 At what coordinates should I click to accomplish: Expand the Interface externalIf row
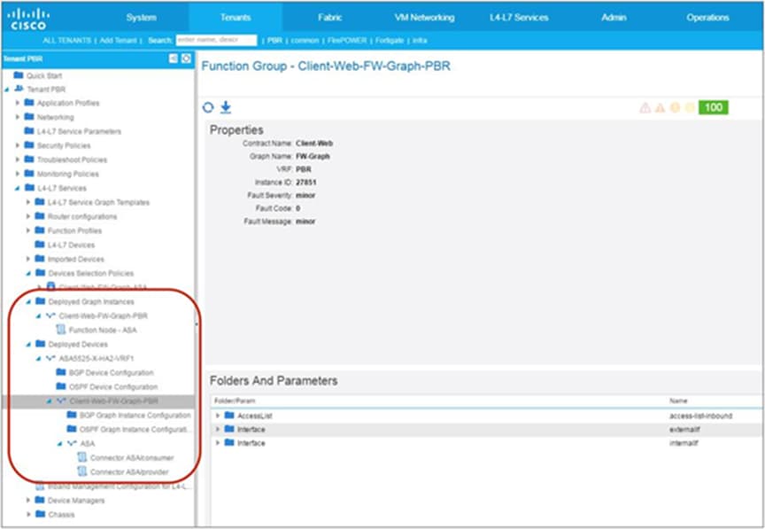(x=218, y=430)
